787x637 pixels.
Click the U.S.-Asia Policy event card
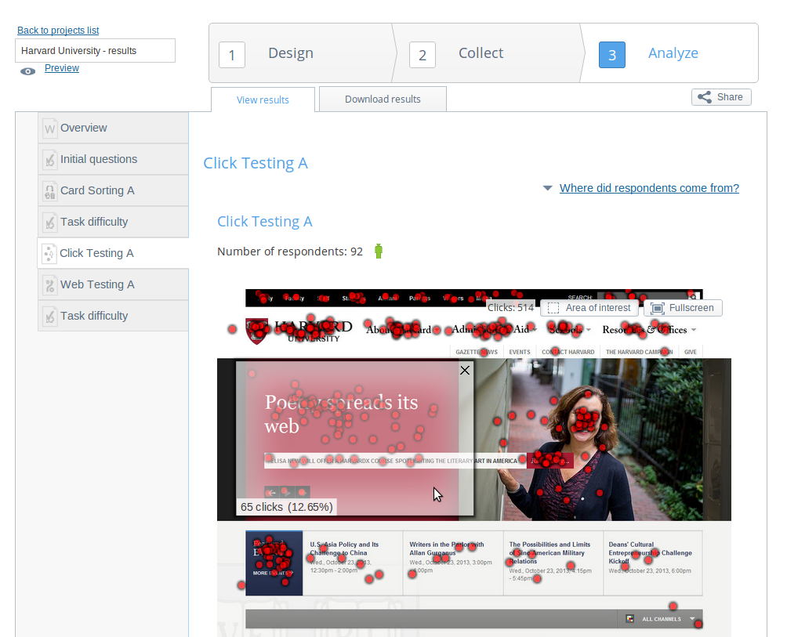353,563
